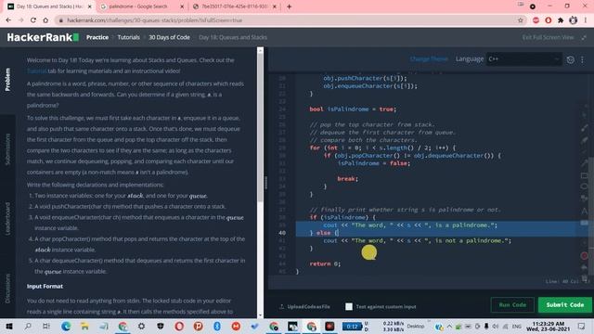Image resolution: width=594 pixels, height=334 pixels.
Task: Bookmark this page with the star icon
Action: coord(520,20)
